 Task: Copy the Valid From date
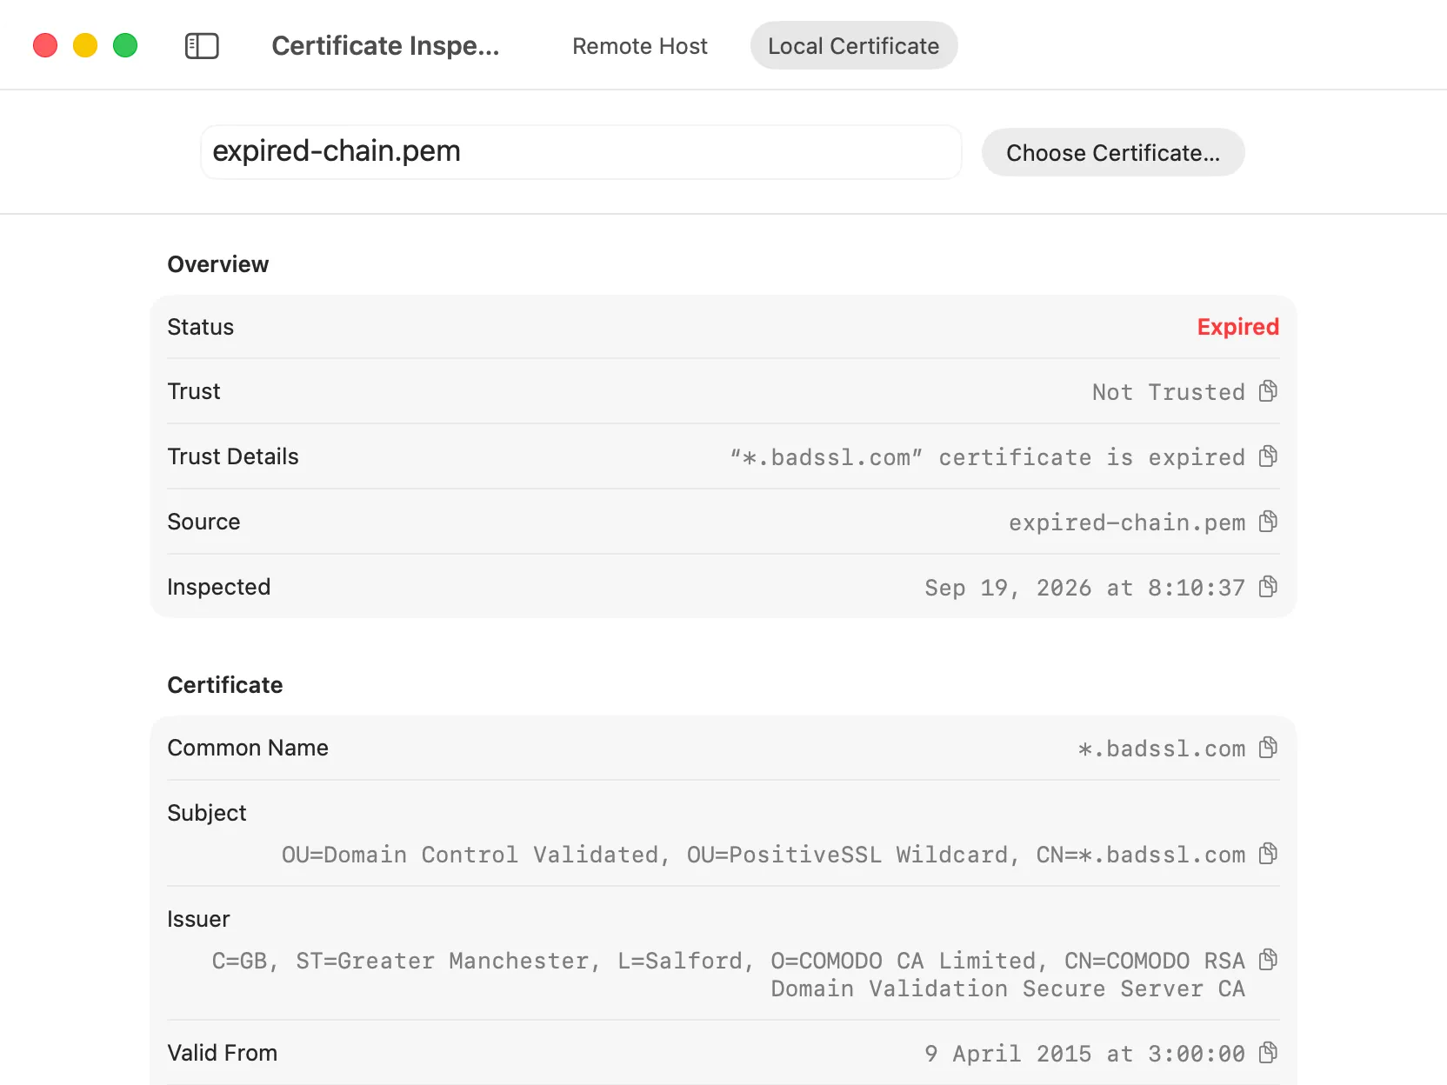point(1269,1053)
